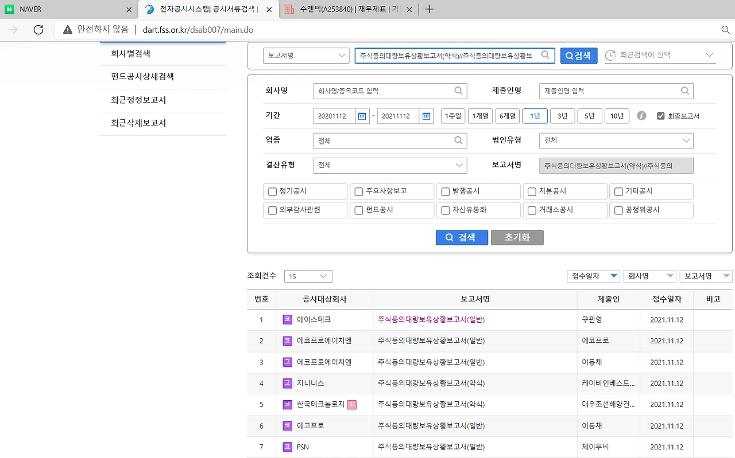Open the 결산유형 dropdown

pyautogui.click(x=390, y=165)
